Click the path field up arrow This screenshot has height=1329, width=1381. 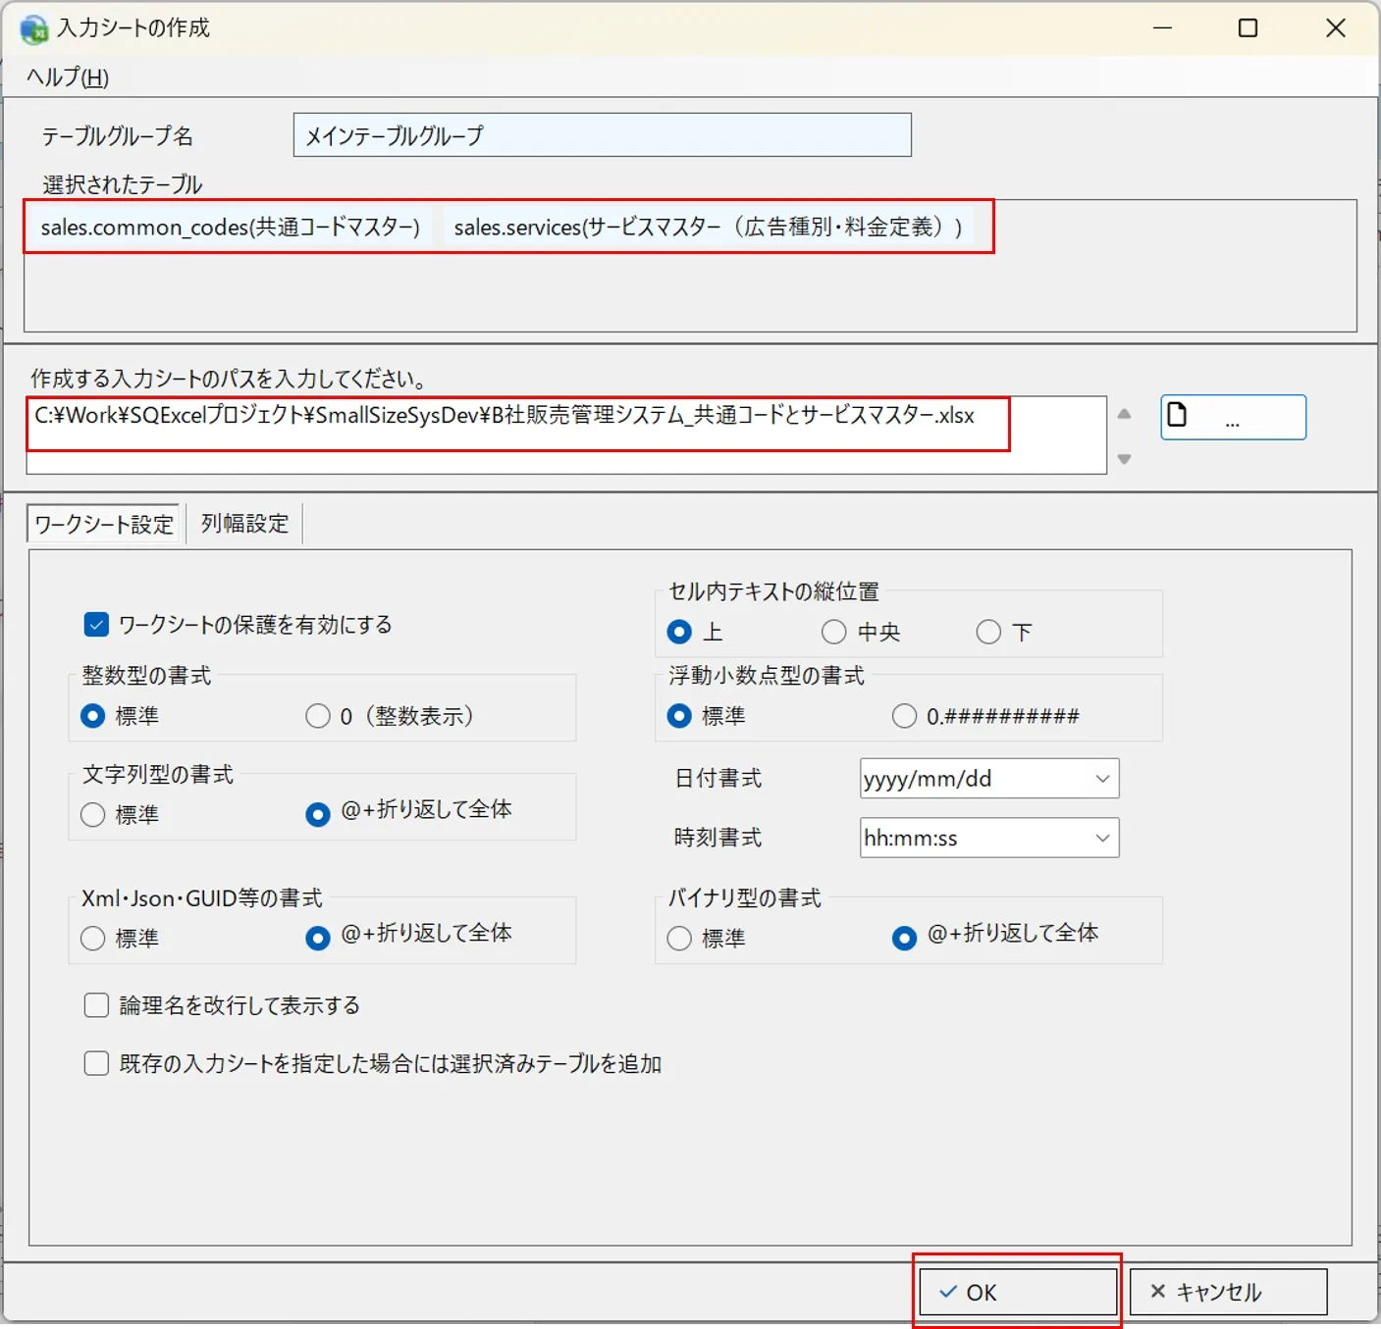(x=1125, y=414)
